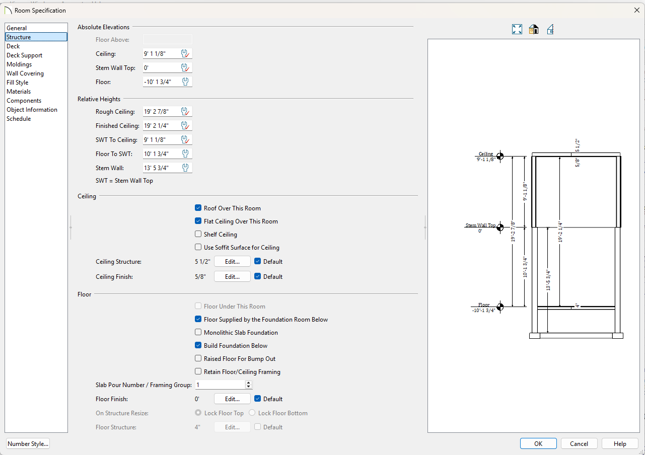Viewport: 645px width, 455px height.
Task: Check Monolithic Slab Foundation
Action: [x=198, y=333]
